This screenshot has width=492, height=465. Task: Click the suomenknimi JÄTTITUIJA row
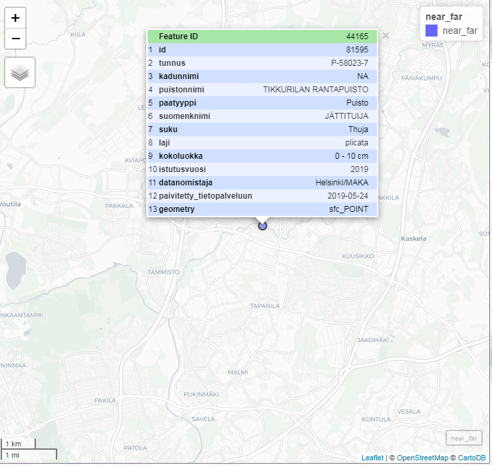click(262, 116)
